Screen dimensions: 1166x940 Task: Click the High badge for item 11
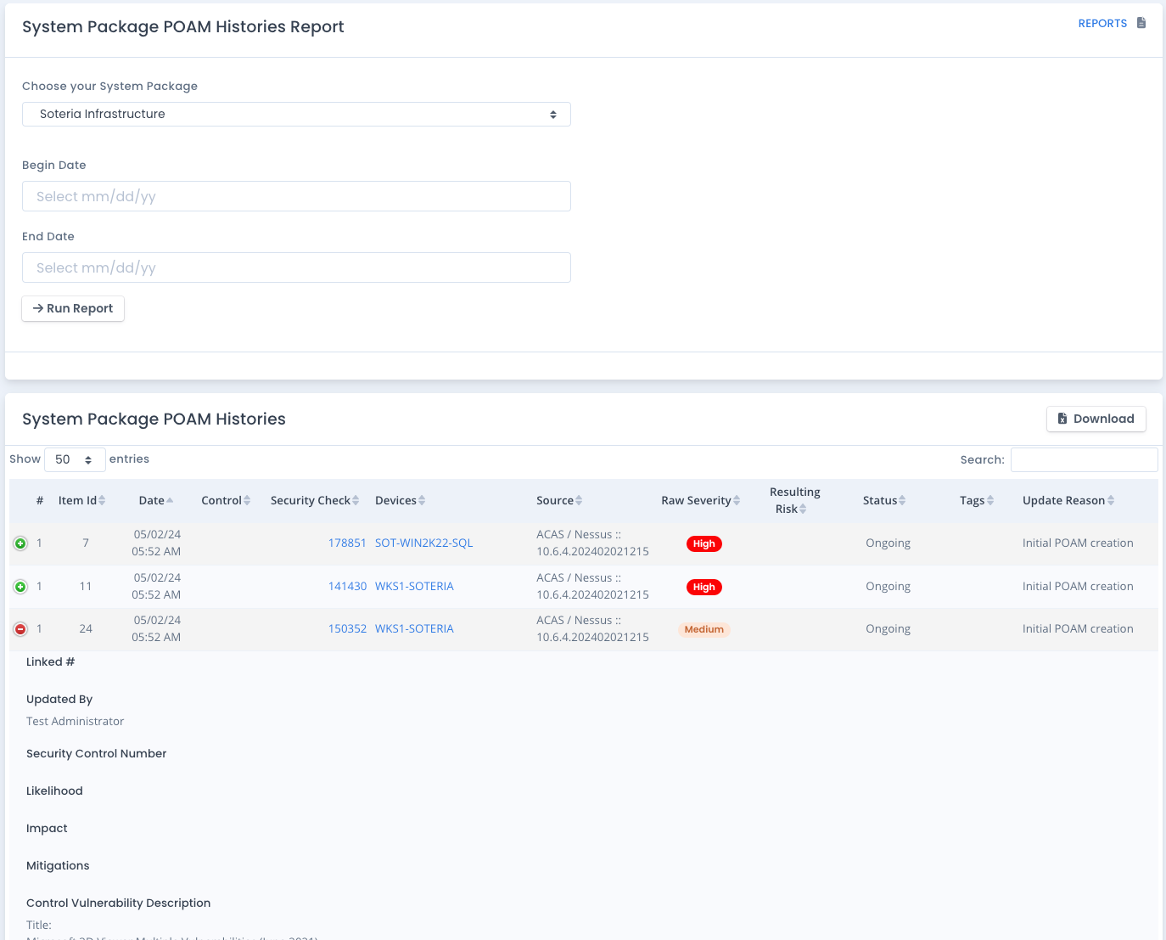704,588
